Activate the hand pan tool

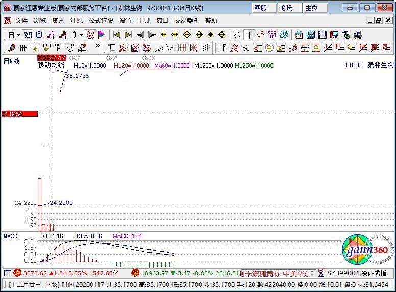(x=237, y=35)
